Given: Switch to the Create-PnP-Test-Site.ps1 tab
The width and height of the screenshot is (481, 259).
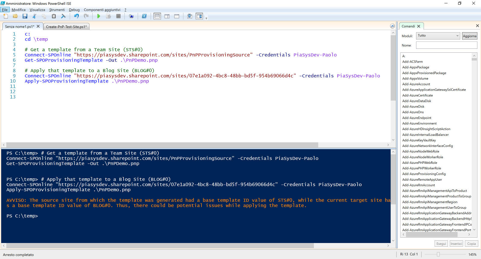Looking at the screenshot, I should click(66, 27).
